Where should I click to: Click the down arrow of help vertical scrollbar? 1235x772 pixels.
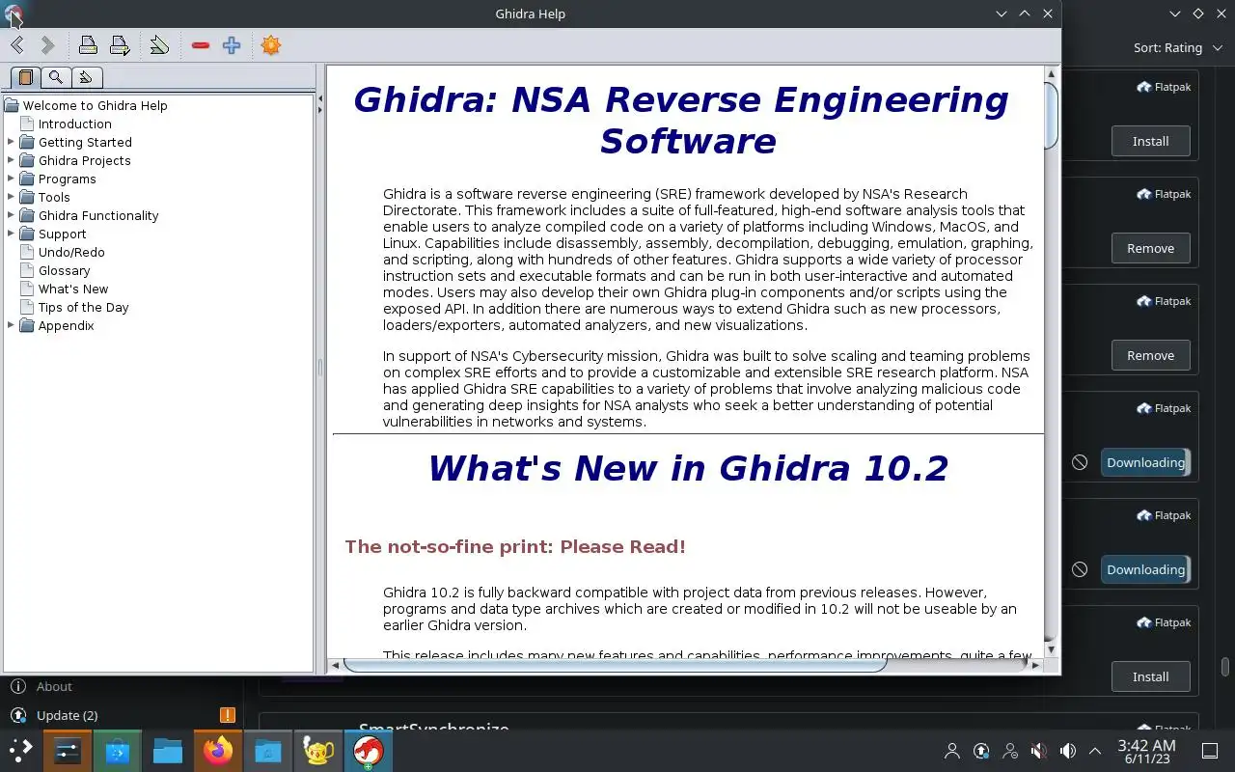click(x=1051, y=649)
